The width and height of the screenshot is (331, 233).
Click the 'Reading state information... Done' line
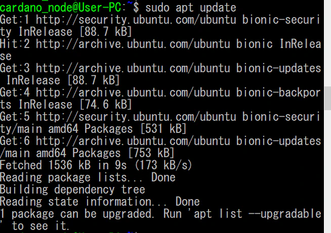100,202
